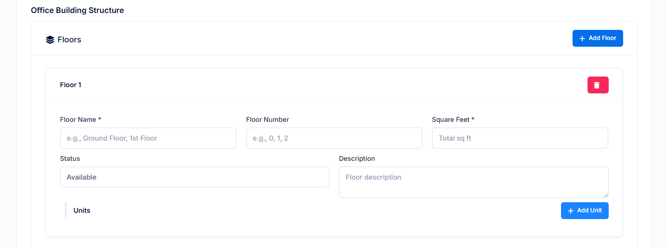Click the plus icon inside Add Unit
Viewport: 666px width, 247px height.
point(571,211)
